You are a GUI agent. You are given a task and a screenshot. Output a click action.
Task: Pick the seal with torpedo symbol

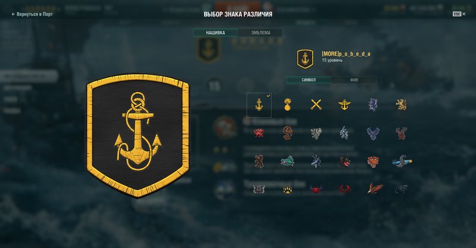[x=402, y=161]
